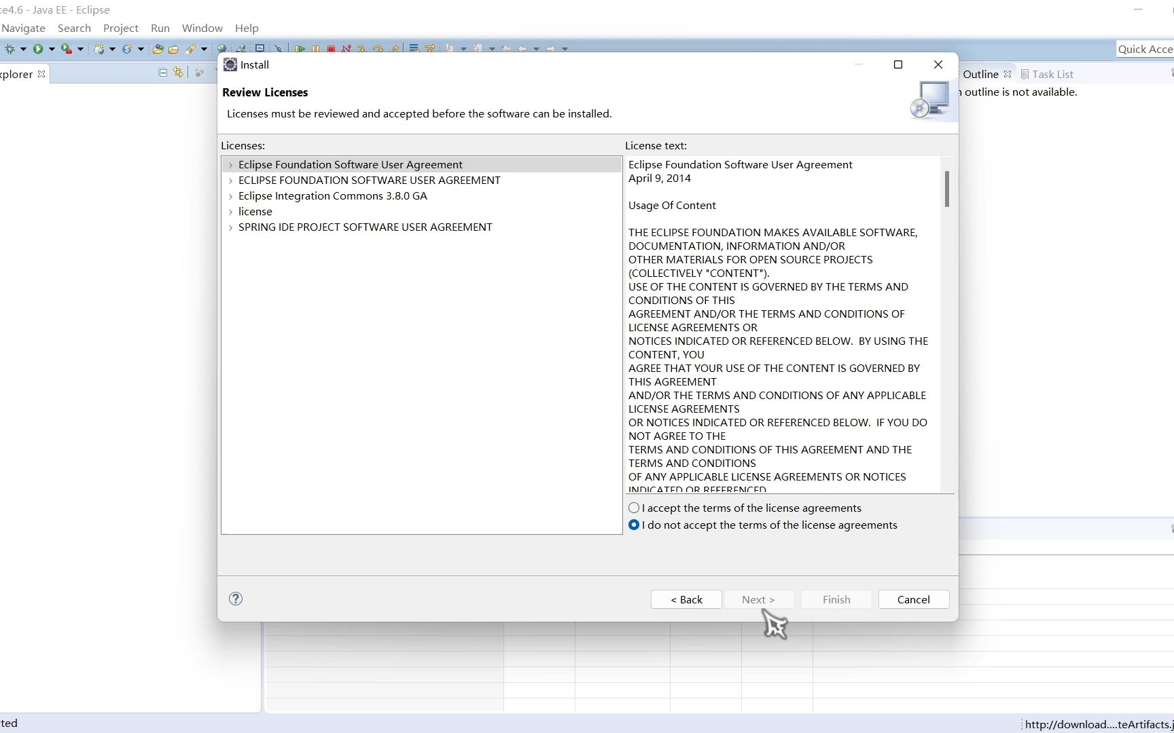1174x733 pixels.
Task: Open the Debug launch dropdown arrow
Action: (x=23, y=49)
